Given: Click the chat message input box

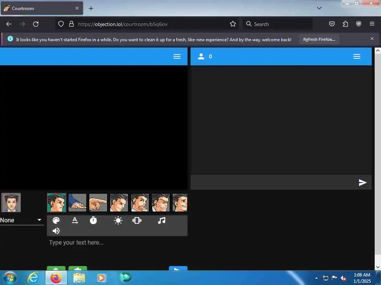Looking at the screenshot, I should 274,182.
